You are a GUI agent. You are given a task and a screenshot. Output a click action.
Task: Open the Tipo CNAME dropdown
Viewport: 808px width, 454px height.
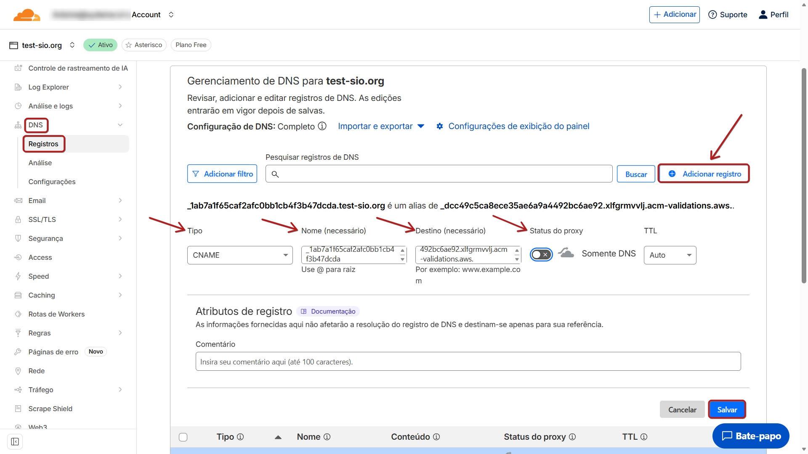(240, 255)
